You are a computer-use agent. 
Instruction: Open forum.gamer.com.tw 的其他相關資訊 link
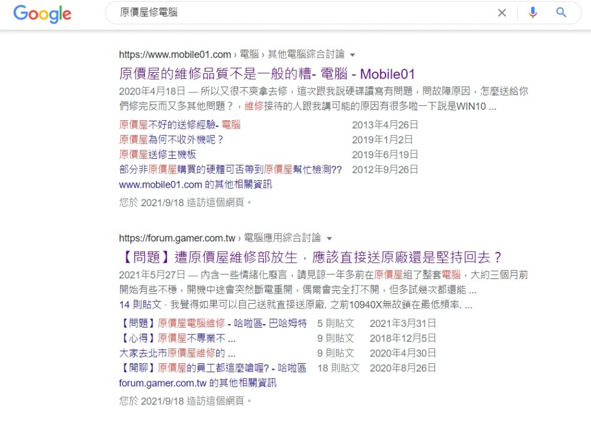click(197, 383)
